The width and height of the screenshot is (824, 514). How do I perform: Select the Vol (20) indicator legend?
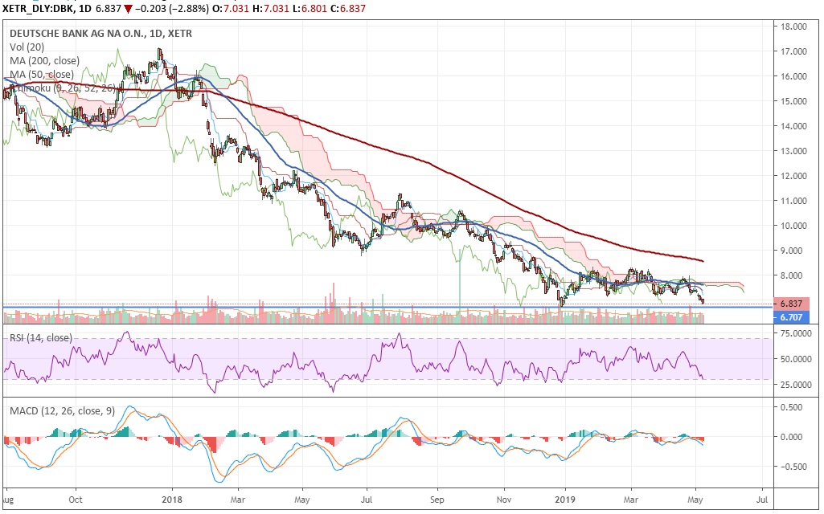tap(27, 47)
